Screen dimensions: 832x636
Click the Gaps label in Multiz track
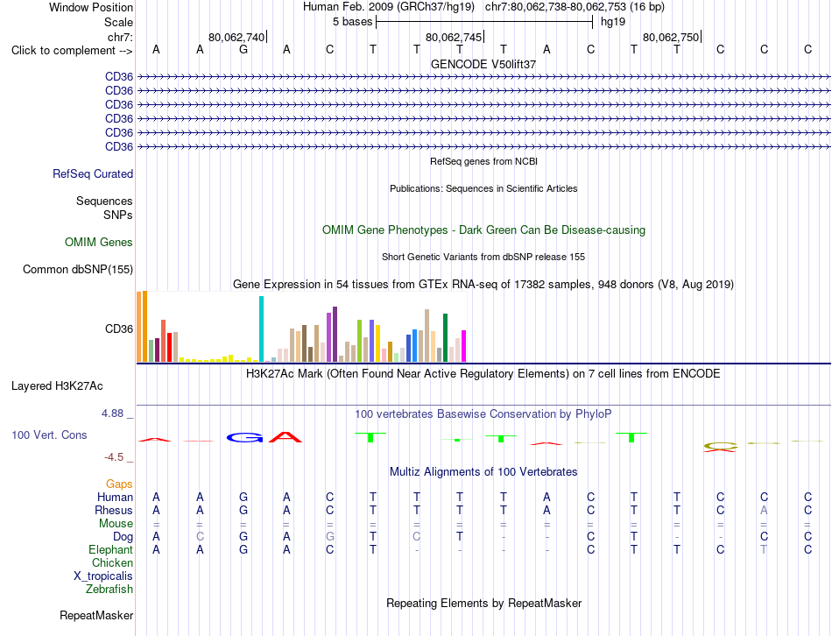point(119,484)
